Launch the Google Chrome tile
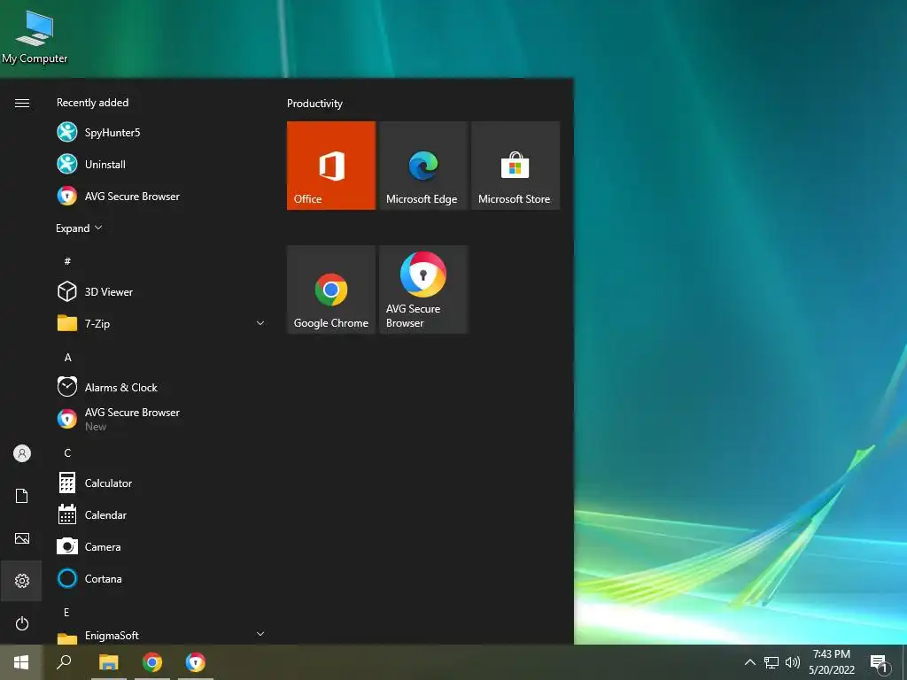This screenshot has height=680, width=907. coord(331,290)
